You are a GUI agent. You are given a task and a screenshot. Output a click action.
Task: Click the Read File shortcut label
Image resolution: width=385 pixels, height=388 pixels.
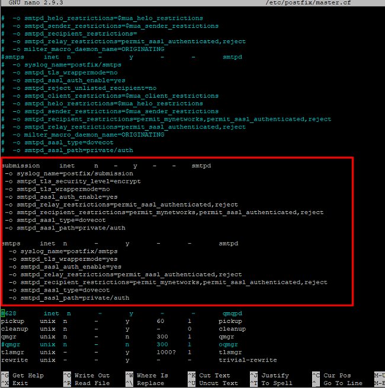92,383
